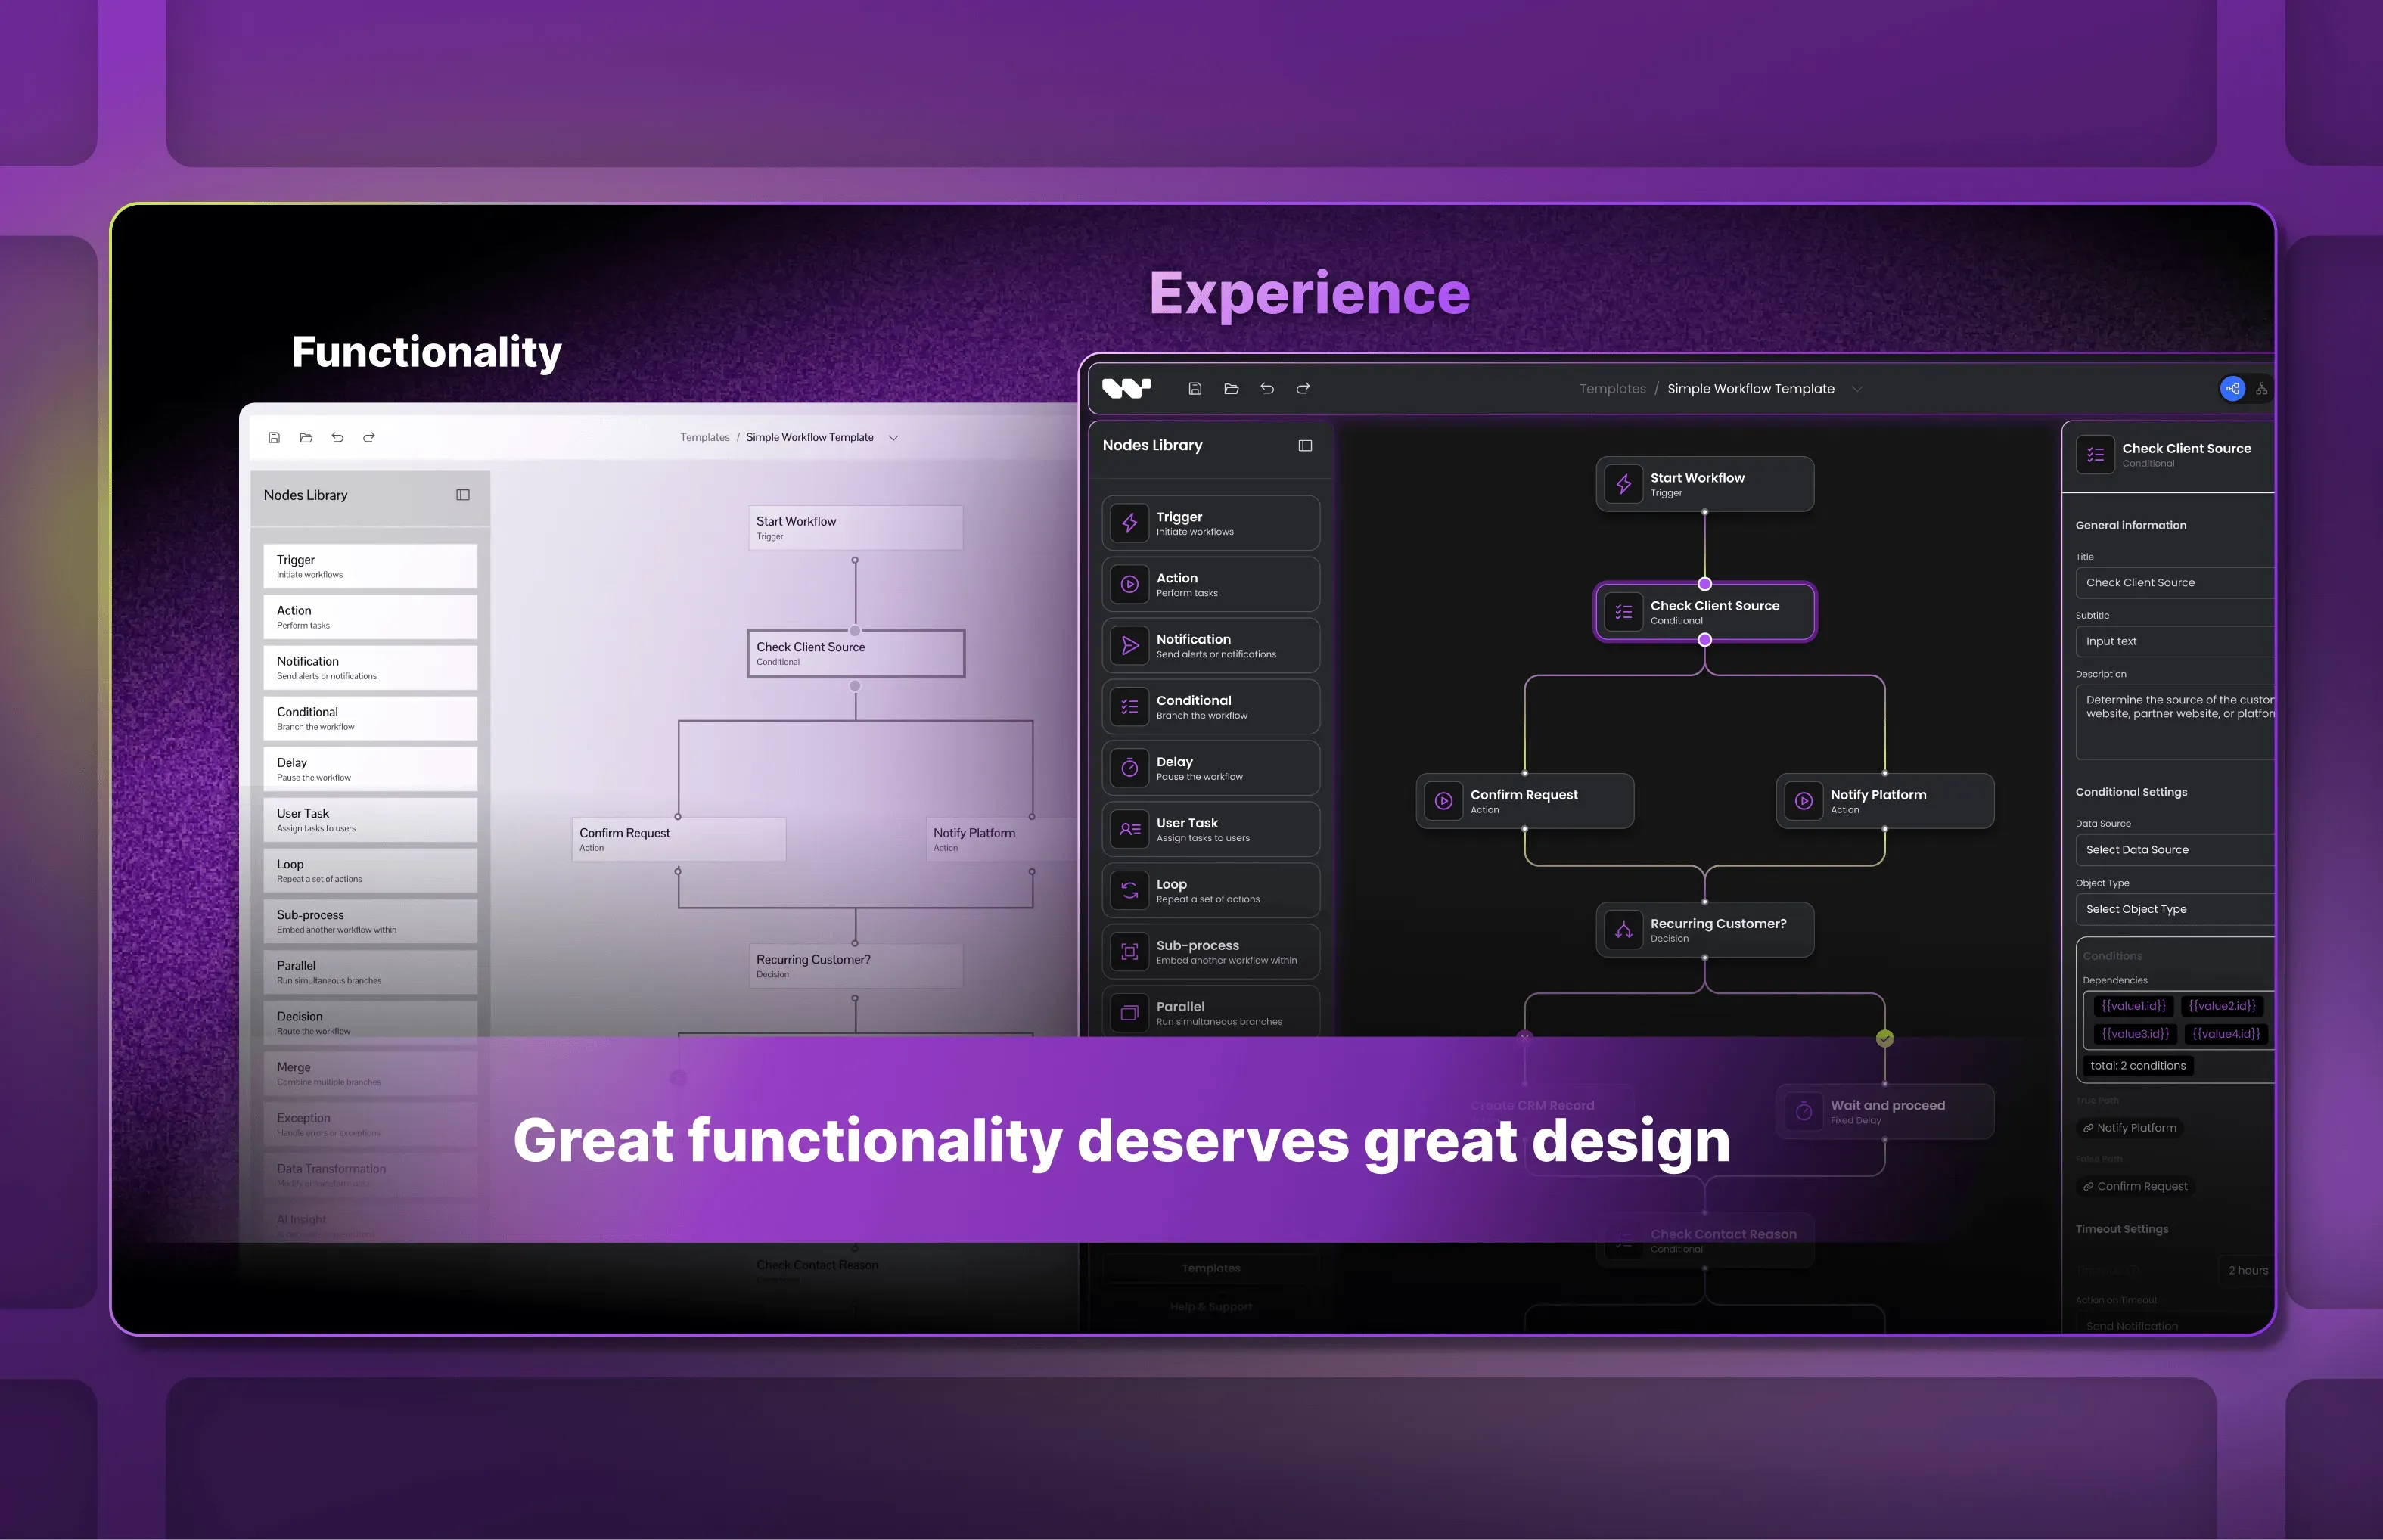Select Delay in the light Nodes Library
Image resolution: width=2383 pixels, height=1540 pixels.
(370, 770)
